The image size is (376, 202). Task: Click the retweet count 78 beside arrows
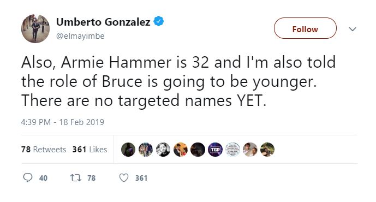click(91, 178)
